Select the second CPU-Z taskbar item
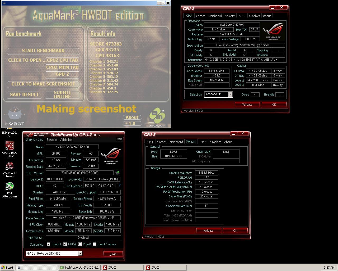Screen dimensions: 338x271 (166, 268)
